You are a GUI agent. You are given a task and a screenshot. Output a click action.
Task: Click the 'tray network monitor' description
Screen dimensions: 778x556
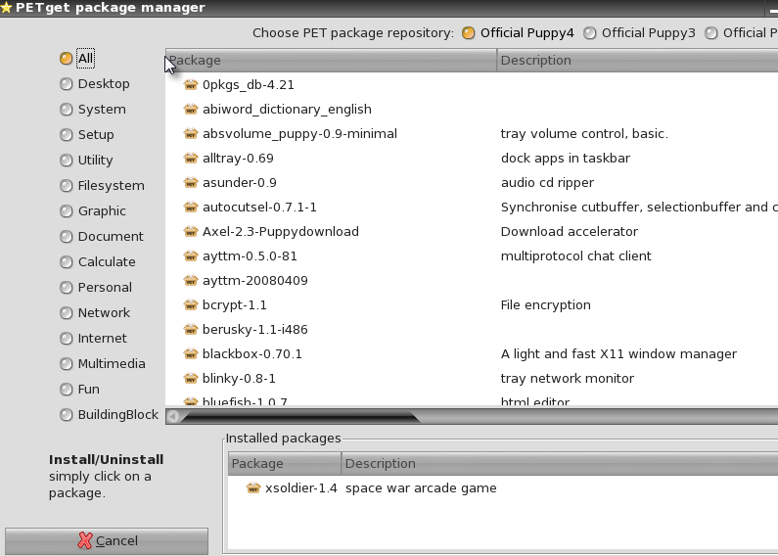coord(568,378)
